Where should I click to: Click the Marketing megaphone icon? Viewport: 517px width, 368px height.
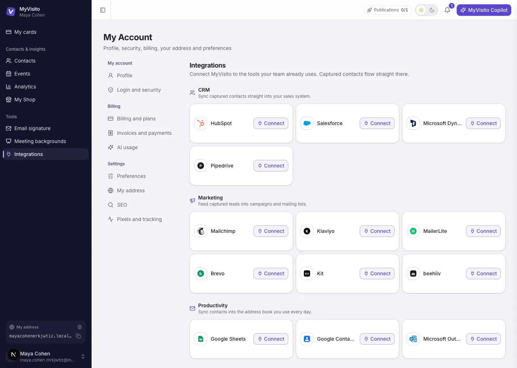[192, 201]
